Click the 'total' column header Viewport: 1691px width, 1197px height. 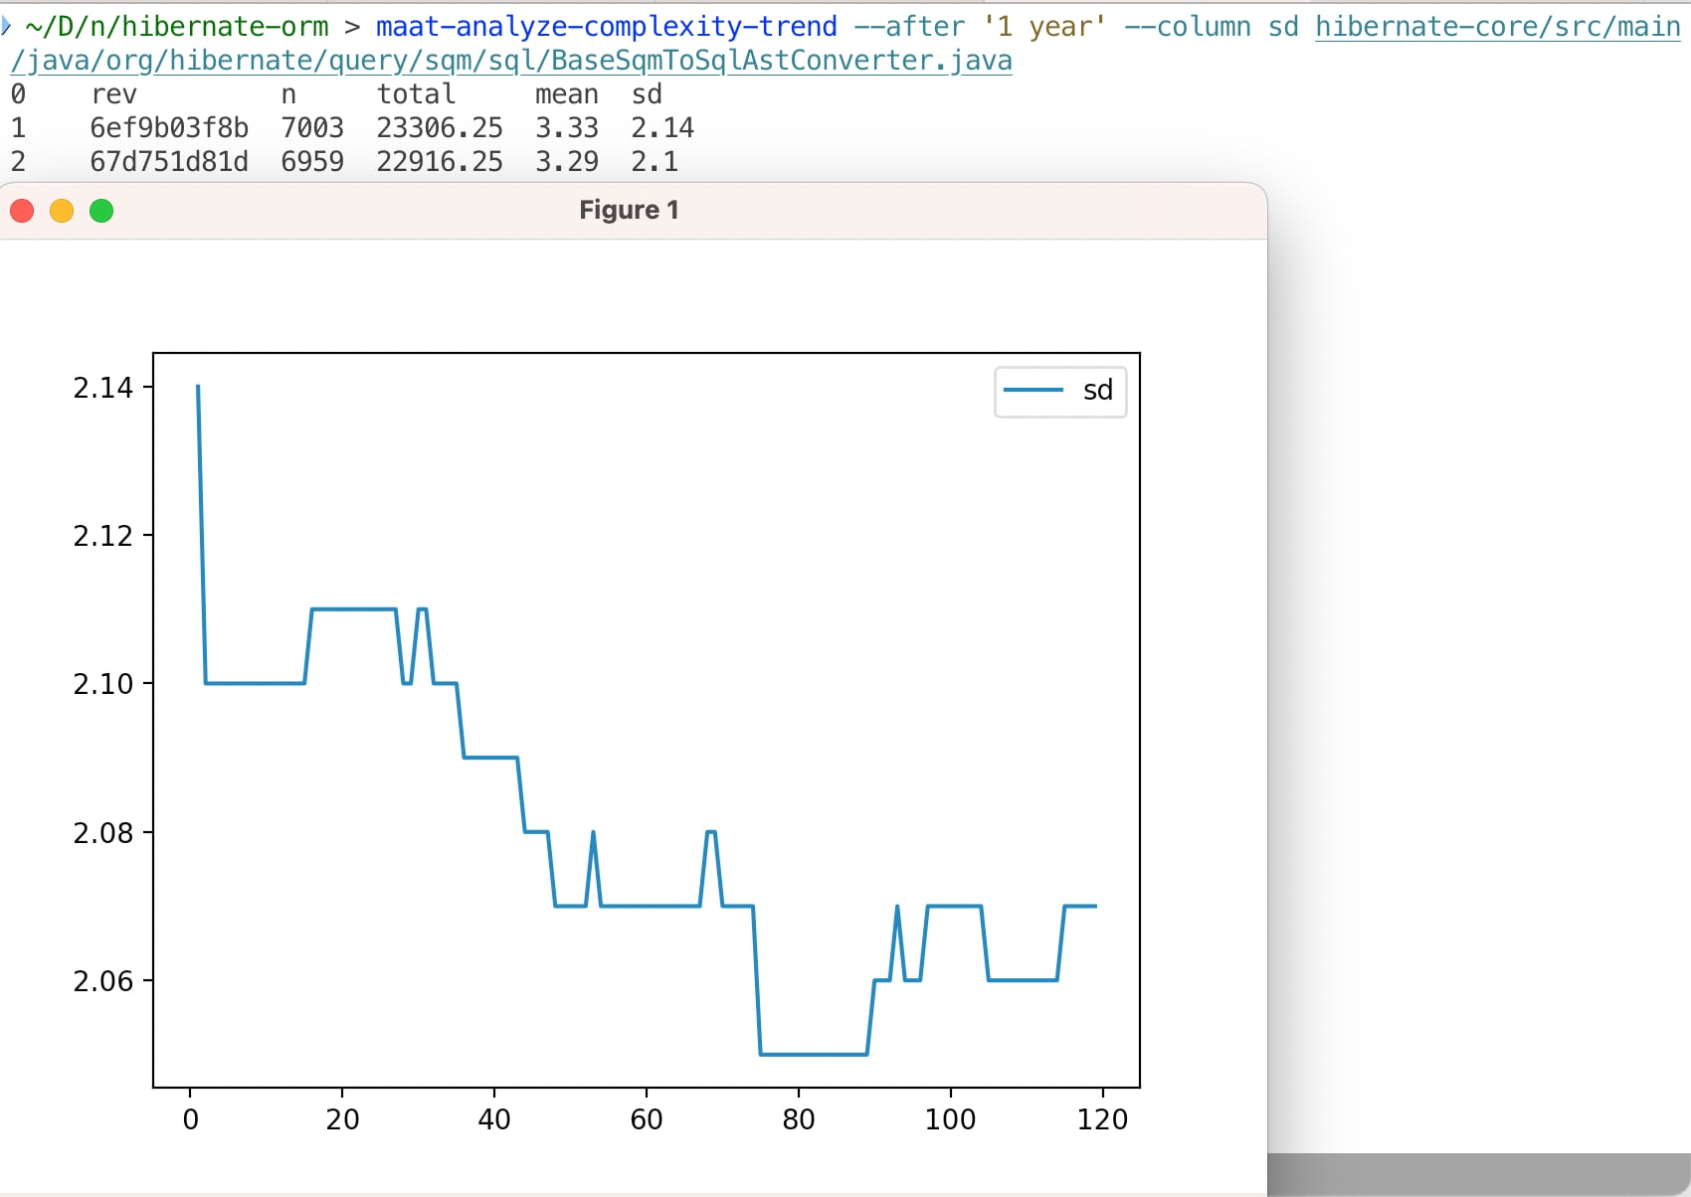tap(416, 94)
